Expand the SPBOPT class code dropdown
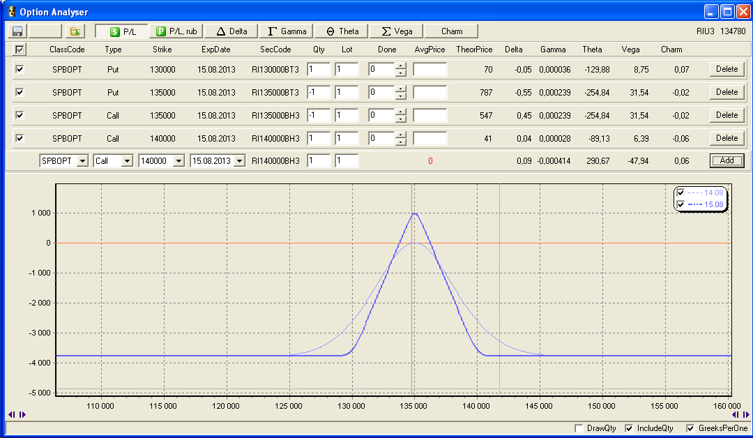 pos(82,161)
